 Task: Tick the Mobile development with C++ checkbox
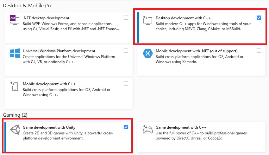(x=126, y=83)
